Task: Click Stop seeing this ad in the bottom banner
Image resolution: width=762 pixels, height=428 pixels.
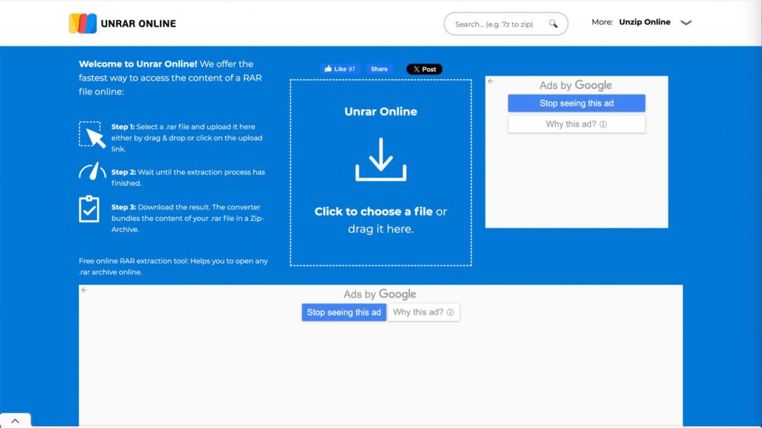Action: 344,312
